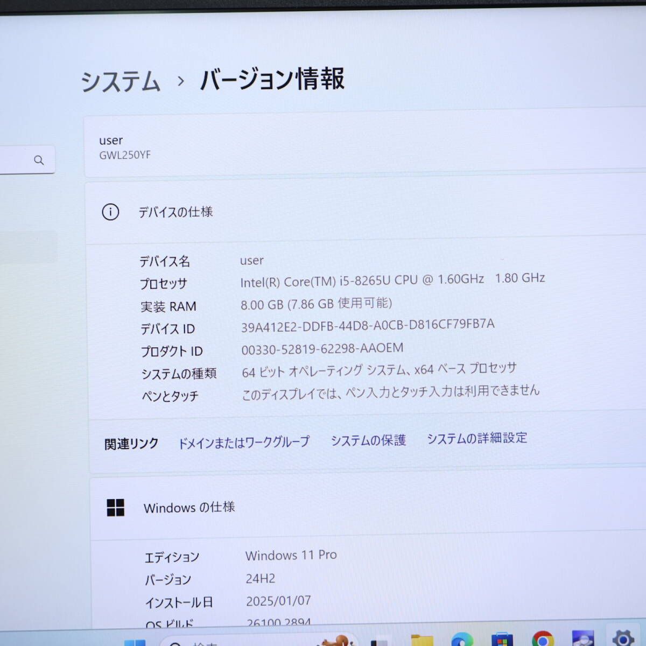Click the GWL250YF model name text
The height and width of the screenshot is (646, 646).
125,155
